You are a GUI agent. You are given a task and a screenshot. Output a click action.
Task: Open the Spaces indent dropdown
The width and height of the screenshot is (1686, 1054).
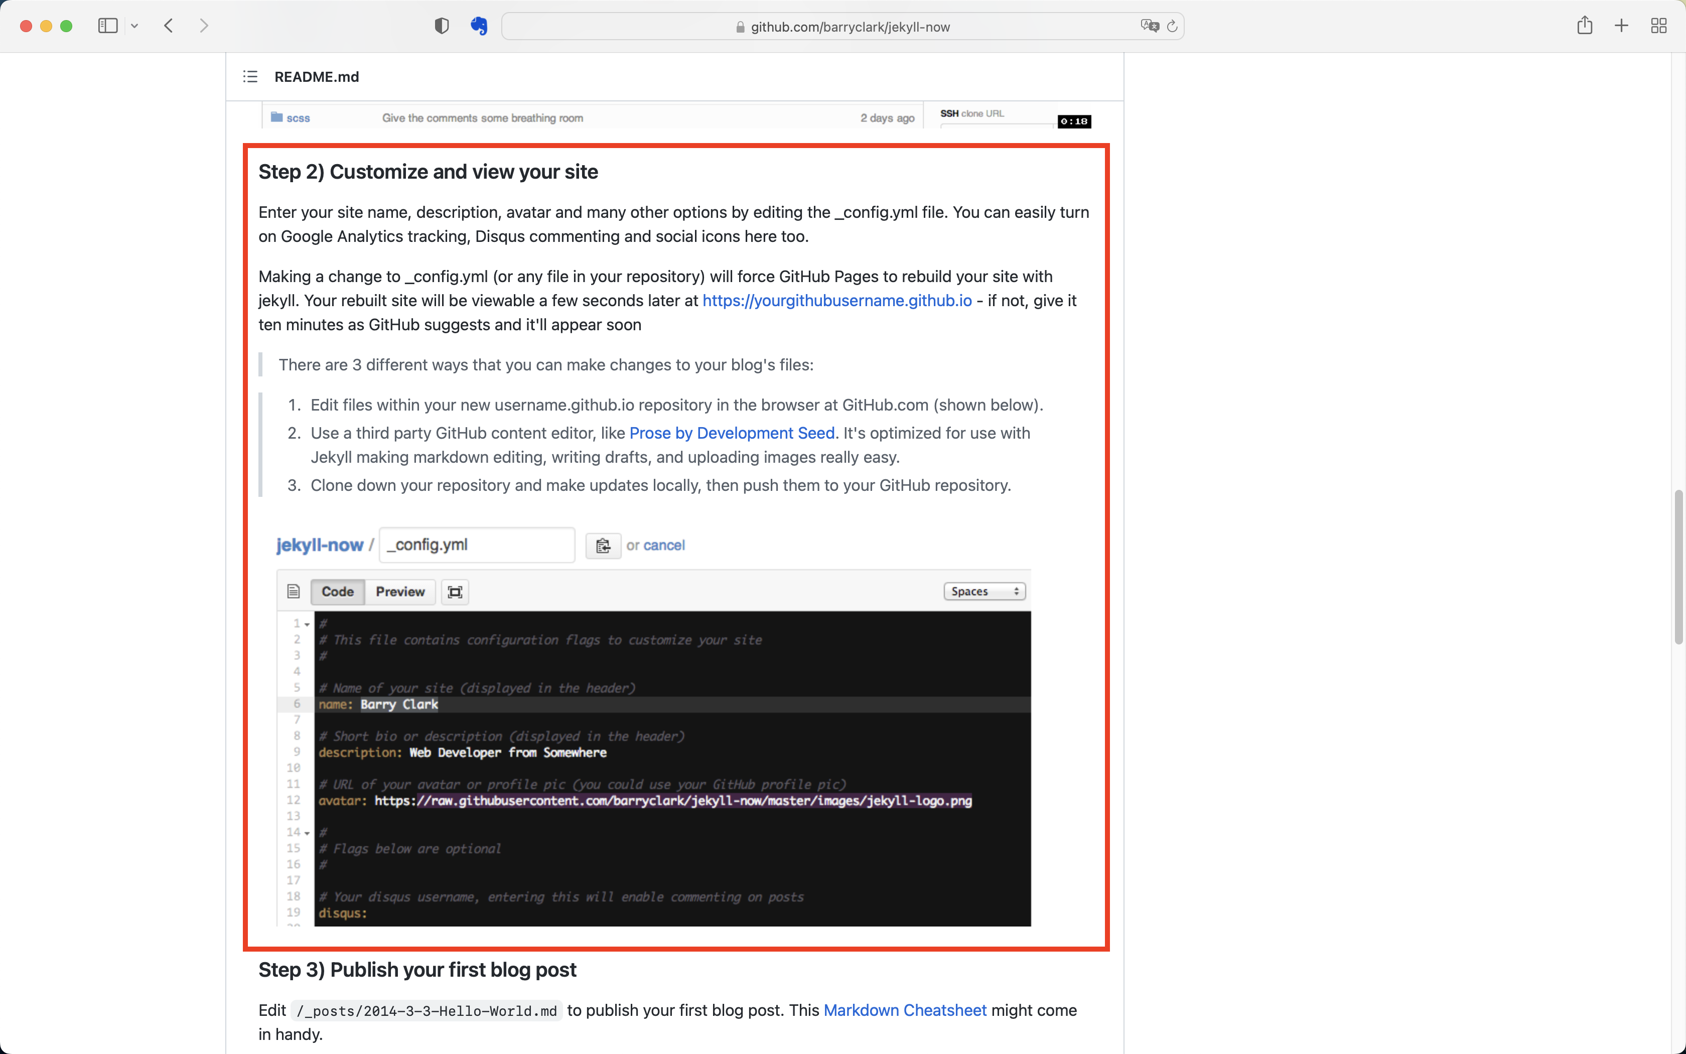[x=985, y=591]
